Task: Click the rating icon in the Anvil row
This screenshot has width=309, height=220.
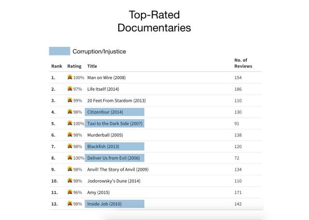Action: click(x=70, y=169)
